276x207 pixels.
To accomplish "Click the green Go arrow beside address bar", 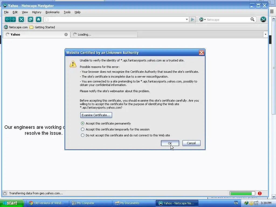I will click(192, 19).
